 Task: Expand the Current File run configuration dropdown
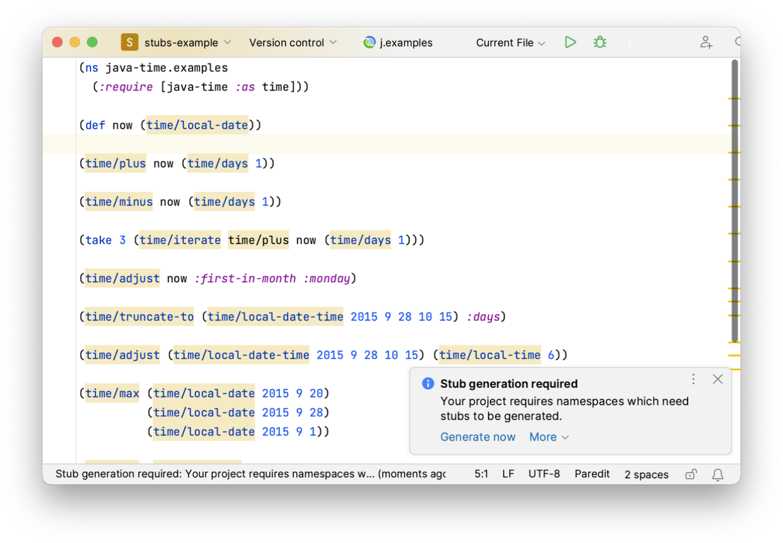[x=510, y=42]
